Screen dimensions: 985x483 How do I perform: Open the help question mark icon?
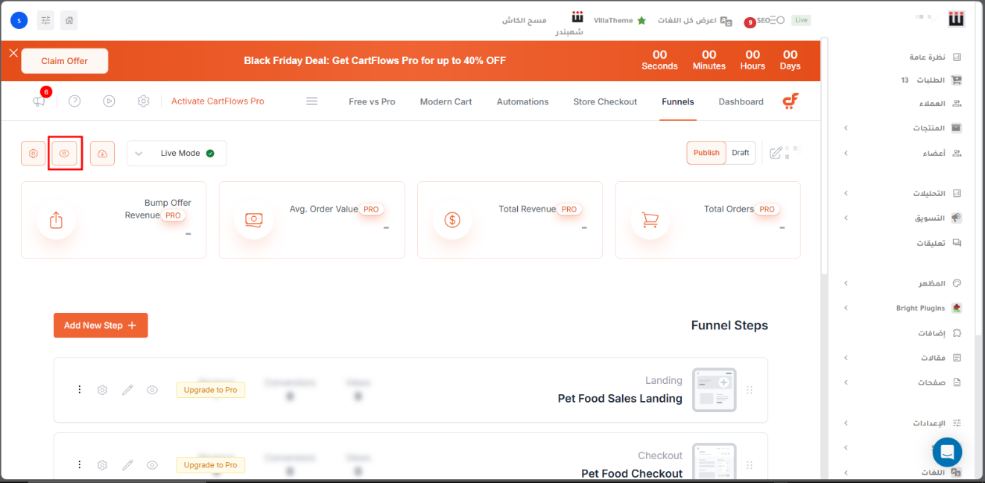point(75,101)
